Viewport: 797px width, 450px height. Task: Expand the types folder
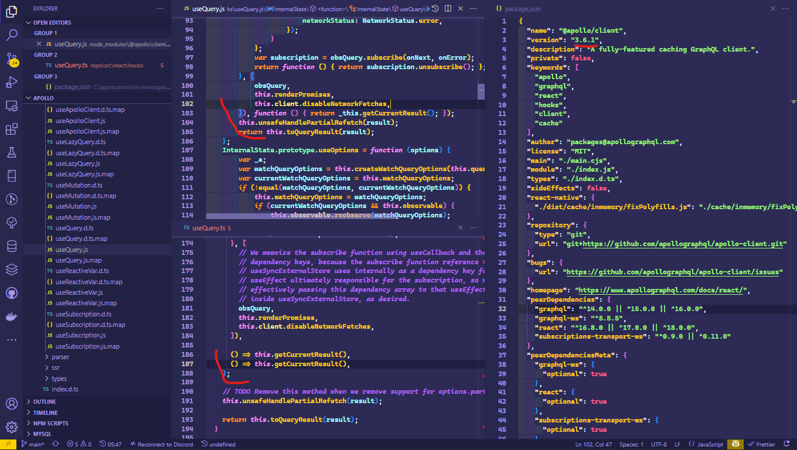[x=59, y=379]
